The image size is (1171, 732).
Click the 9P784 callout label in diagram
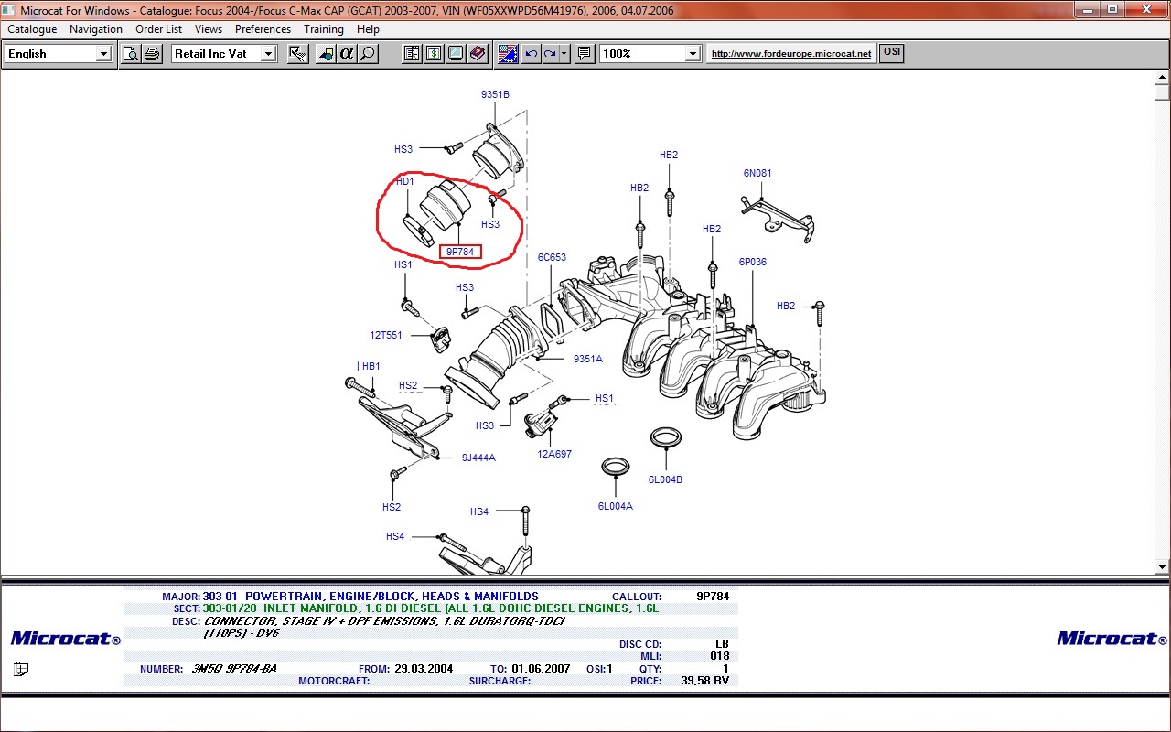tap(460, 253)
